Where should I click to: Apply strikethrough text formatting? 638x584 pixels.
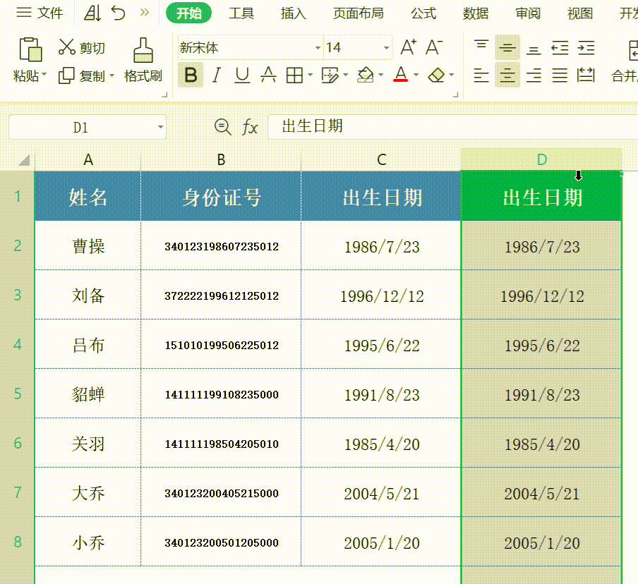(269, 75)
